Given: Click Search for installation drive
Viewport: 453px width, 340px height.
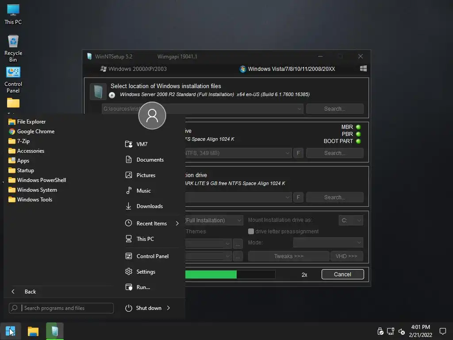Looking at the screenshot, I should pos(335,197).
